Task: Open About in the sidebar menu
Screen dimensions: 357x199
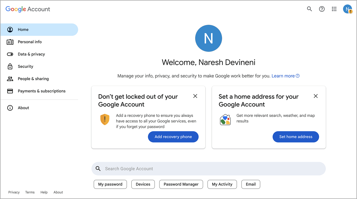Action: (39, 108)
